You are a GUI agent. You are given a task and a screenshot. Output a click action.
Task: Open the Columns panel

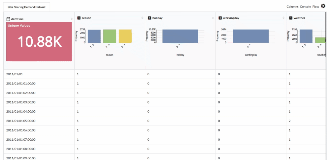[292, 7]
